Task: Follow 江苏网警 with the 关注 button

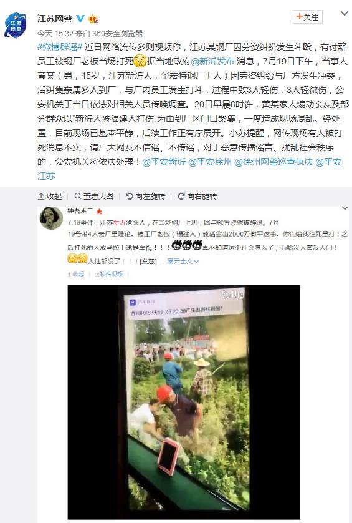Action: pyautogui.click(x=307, y=17)
